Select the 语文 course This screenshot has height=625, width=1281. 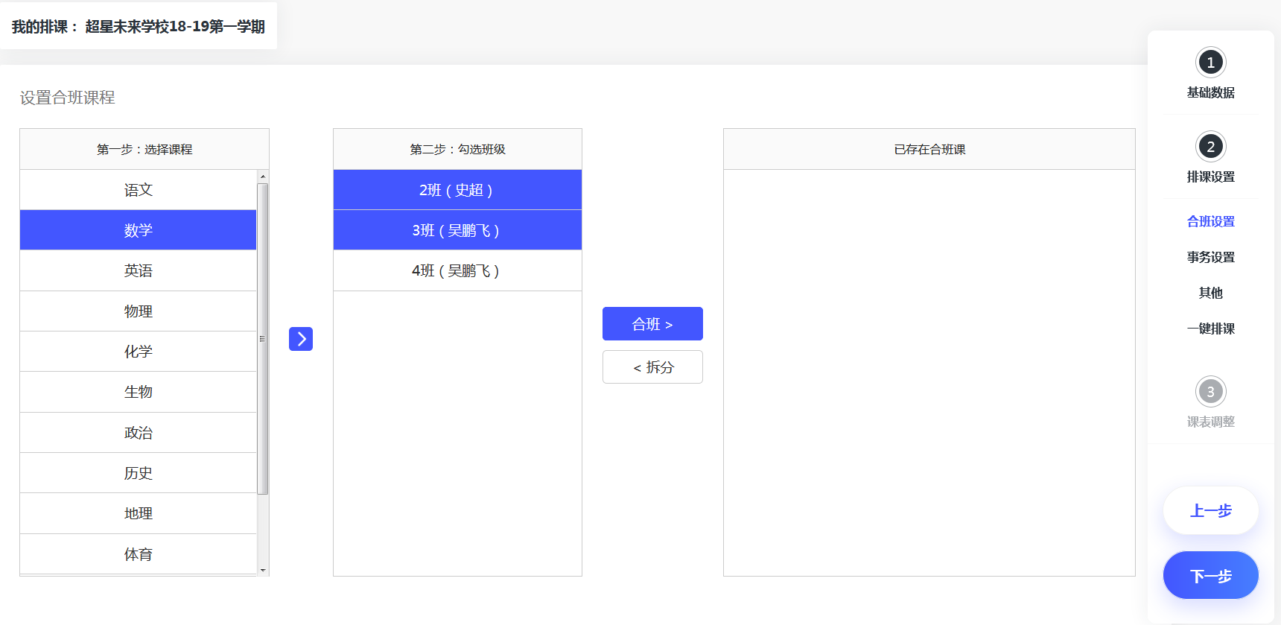coord(139,190)
